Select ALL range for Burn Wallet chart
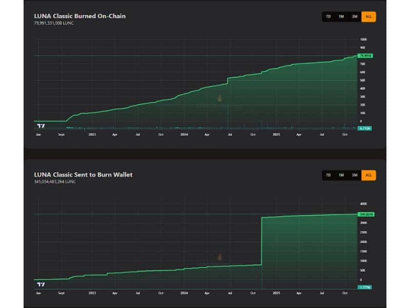This screenshot has width=410, height=308. click(368, 175)
